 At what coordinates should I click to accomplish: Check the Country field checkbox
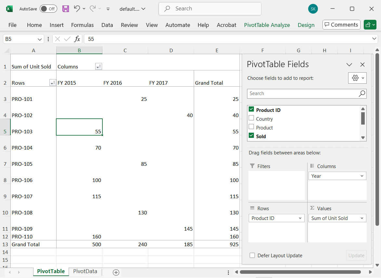click(251, 118)
